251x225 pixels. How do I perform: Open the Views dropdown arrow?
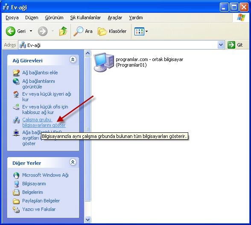click(x=146, y=32)
